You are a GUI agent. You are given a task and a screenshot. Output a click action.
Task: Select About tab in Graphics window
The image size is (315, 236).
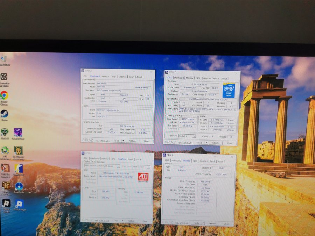(138, 159)
